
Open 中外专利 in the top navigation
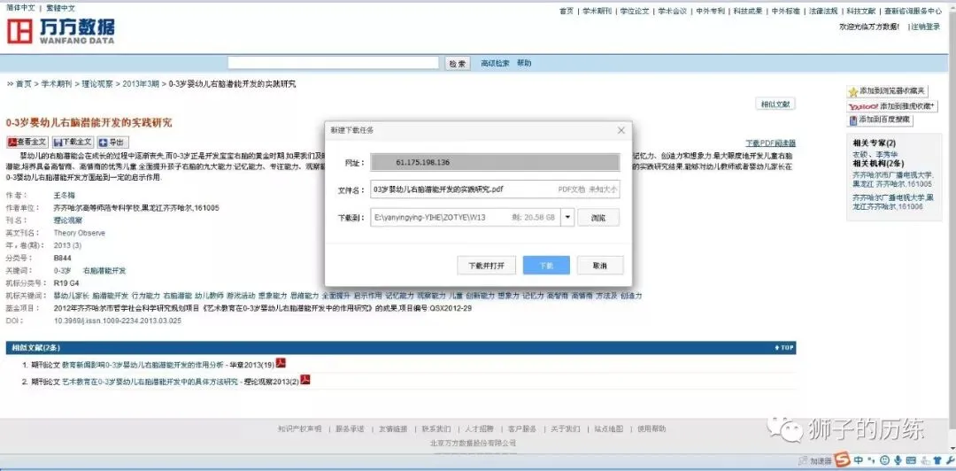710,11
